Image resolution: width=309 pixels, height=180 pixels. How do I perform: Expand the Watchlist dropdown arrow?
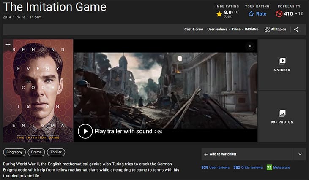tap(300, 154)
